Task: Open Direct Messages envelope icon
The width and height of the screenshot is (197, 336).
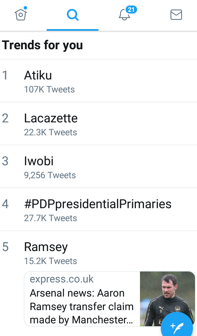Action: [x=176, y=15]
